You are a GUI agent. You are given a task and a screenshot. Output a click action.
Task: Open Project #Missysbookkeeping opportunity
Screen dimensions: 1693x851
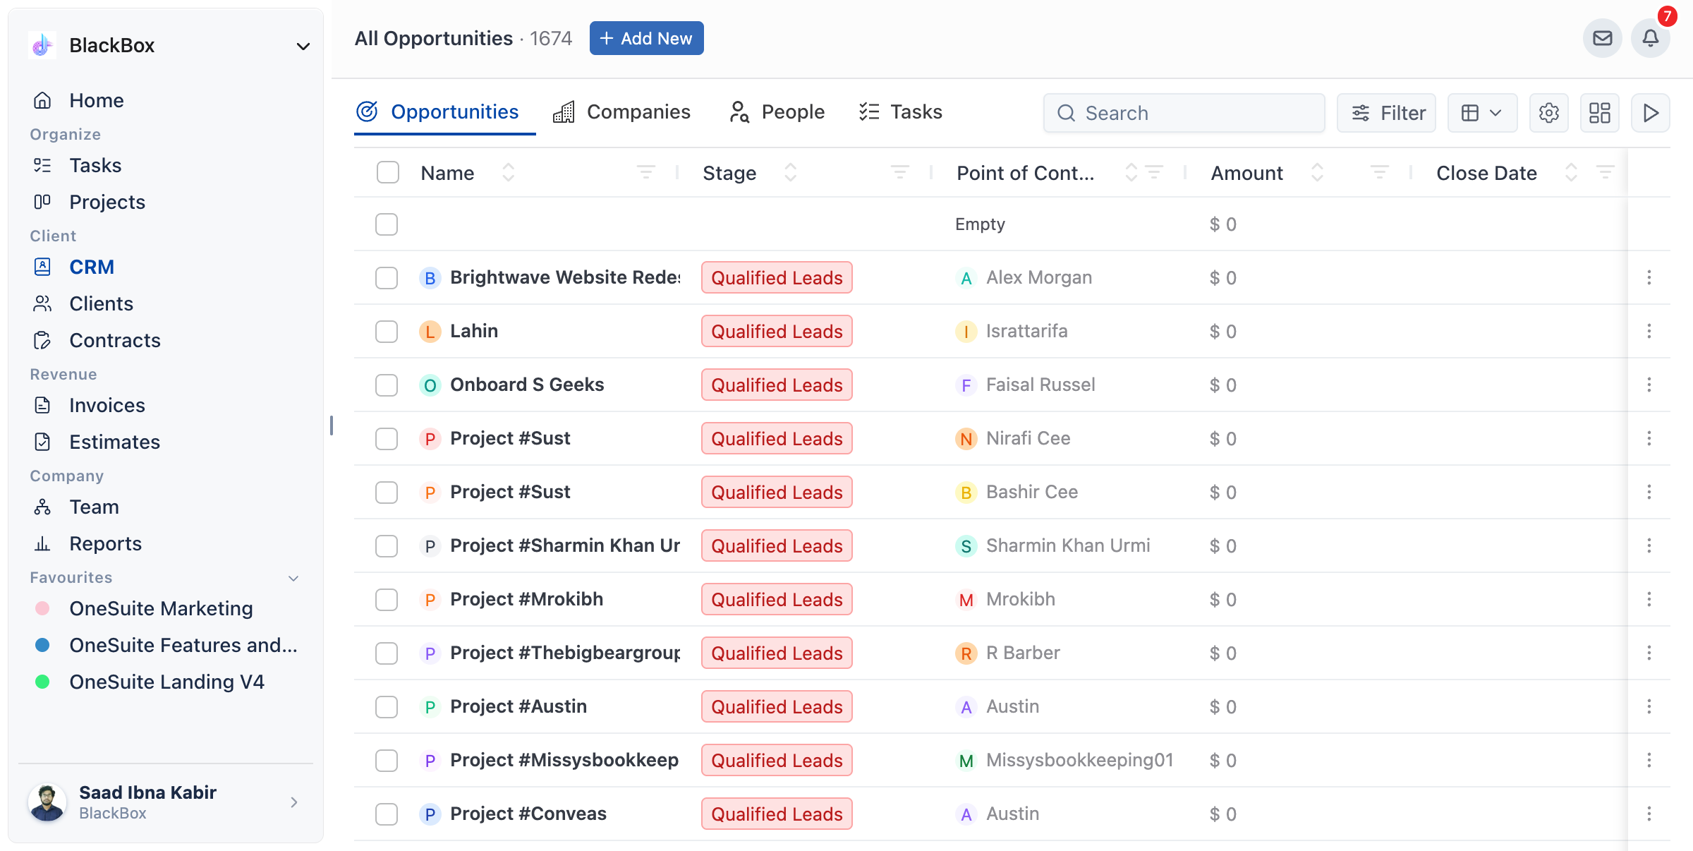pos(564,760)
